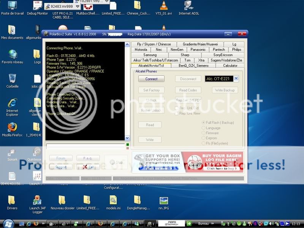Enable the Rep. Unl. New checkbox
The height and width of the screenshot is (228, 304).
pos(176,113)
